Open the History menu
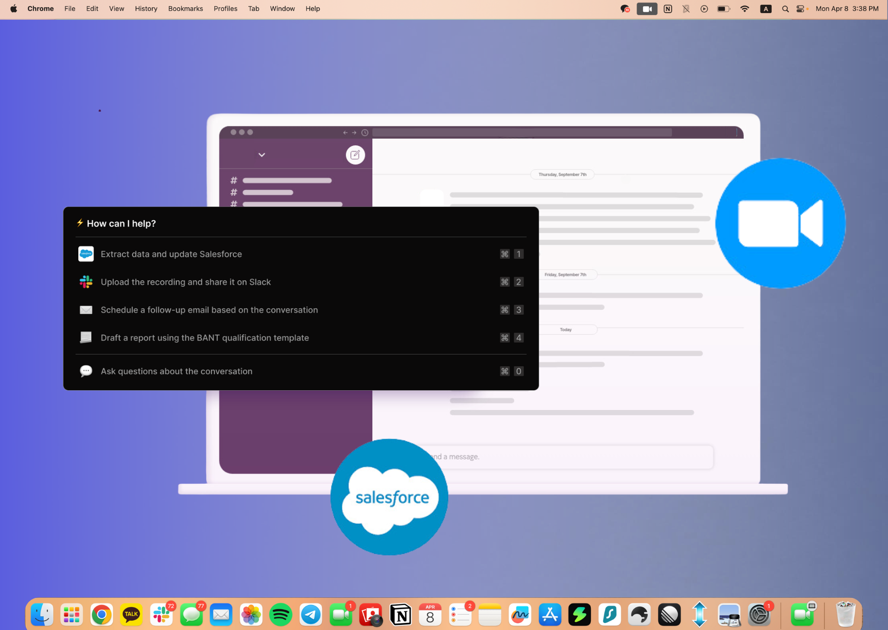Viewport: 888px width, 630px height. point(146,9)
